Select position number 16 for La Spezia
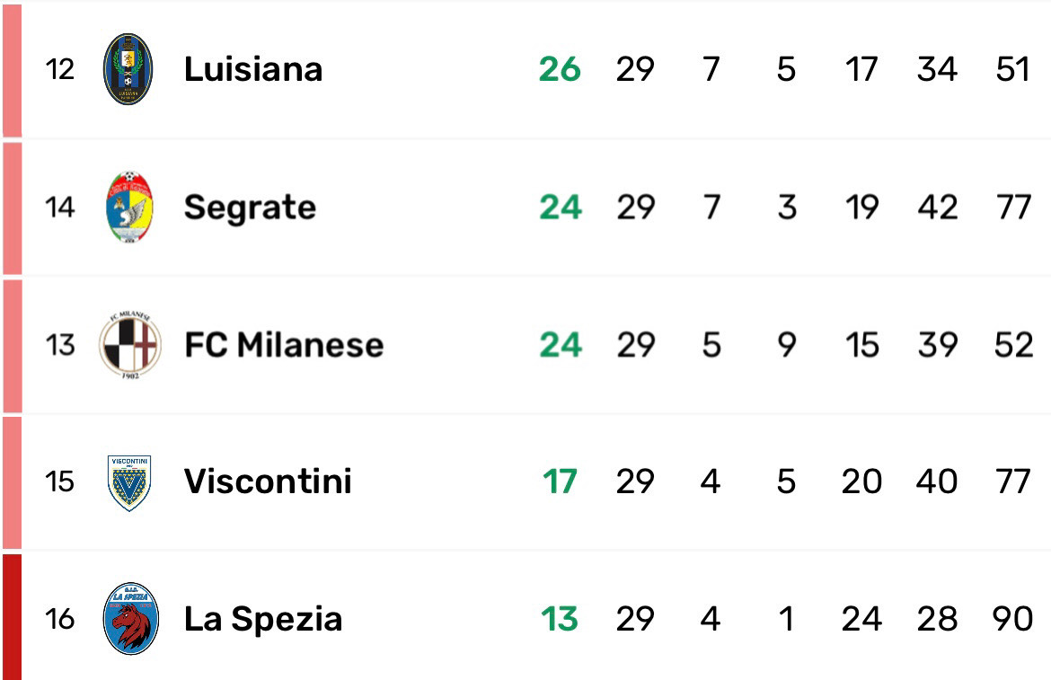1051x680 pixels. coord(60,619)
